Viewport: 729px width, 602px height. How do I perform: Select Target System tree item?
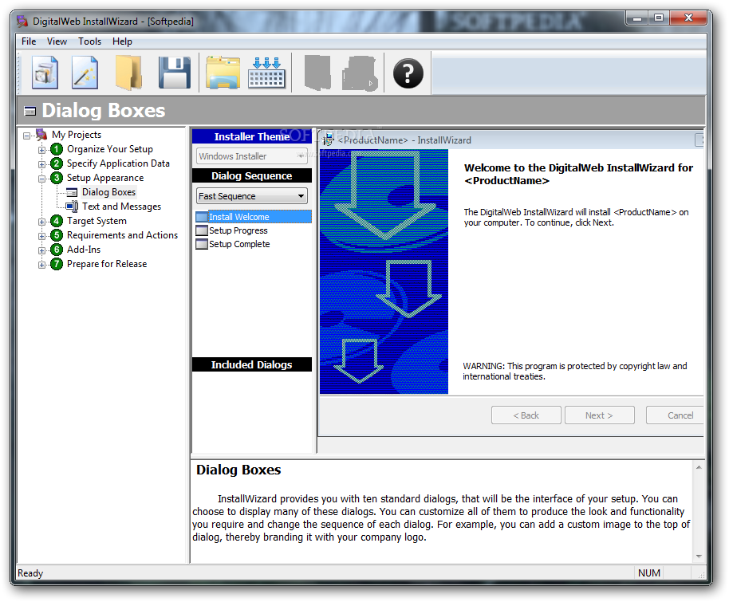pos(97,221)
